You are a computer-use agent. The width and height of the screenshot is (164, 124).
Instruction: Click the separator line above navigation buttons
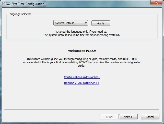tap(82, 109)
